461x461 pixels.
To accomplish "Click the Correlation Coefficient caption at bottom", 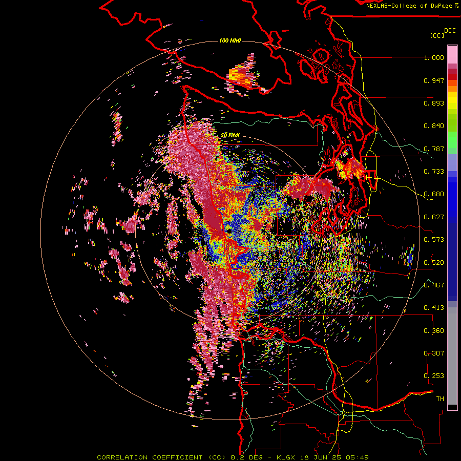I will click(233, 457).
